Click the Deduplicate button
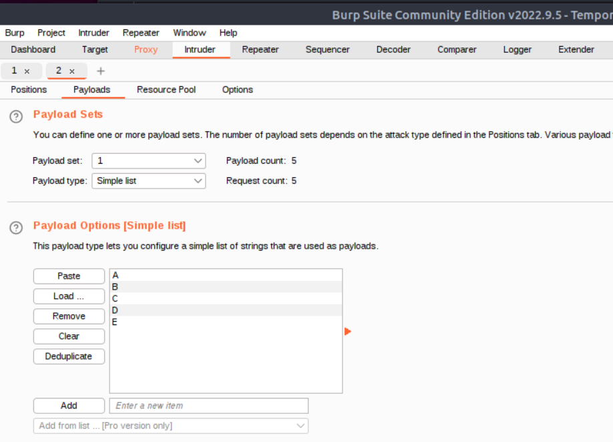This screenshot has height=442, width=613. (x=69, y=356)
